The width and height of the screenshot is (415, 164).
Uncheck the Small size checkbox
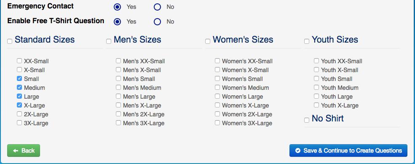point(19,79)
